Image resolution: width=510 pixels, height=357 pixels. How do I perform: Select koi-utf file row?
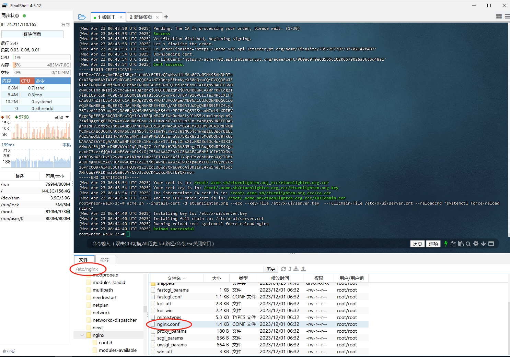(259, 304)
